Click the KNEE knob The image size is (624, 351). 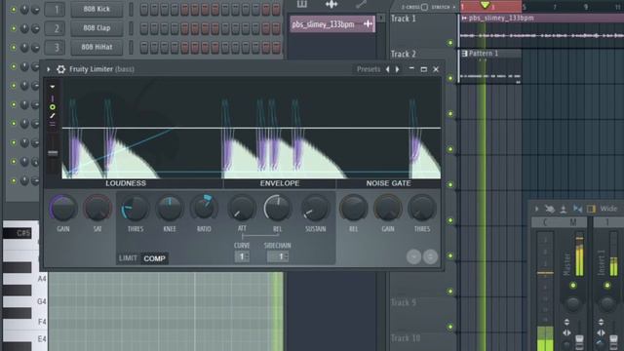(x=170, y=209)
